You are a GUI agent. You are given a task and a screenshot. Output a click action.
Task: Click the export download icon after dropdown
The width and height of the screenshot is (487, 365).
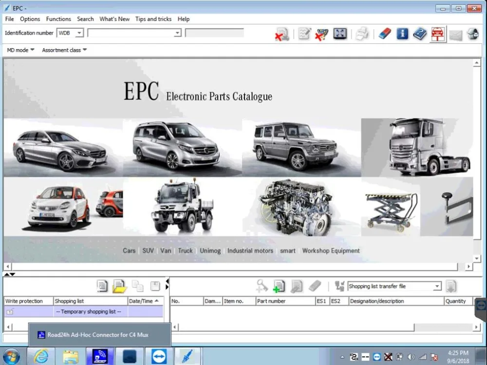click(450, 287)
